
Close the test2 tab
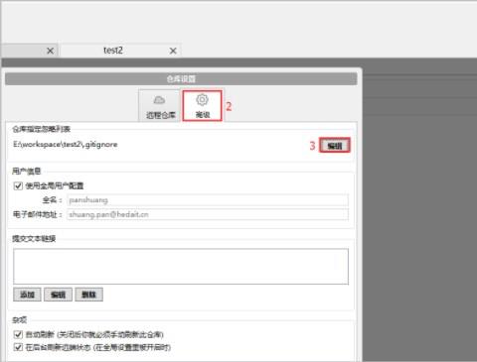(x=173, y=51)
